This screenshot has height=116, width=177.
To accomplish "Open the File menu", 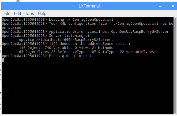I will (7, 14).
